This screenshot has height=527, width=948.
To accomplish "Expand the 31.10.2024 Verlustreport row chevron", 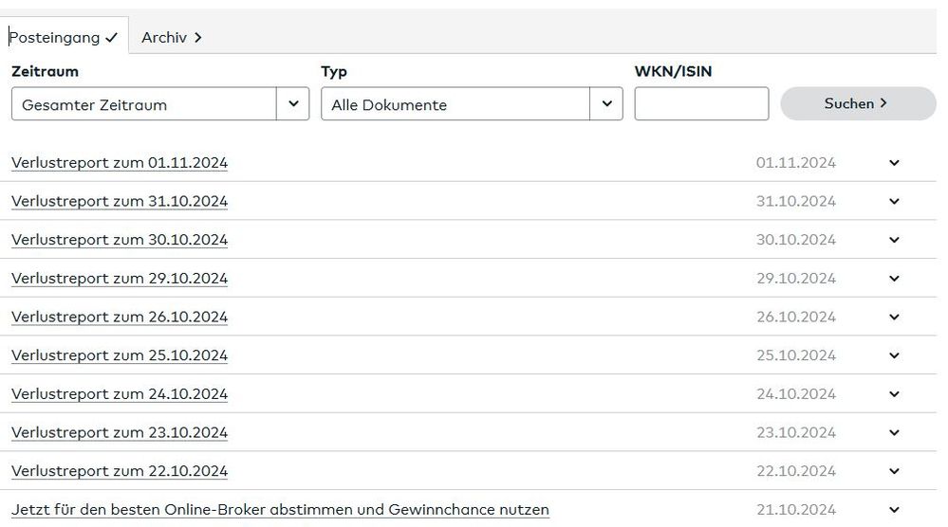I will [894, 201].
